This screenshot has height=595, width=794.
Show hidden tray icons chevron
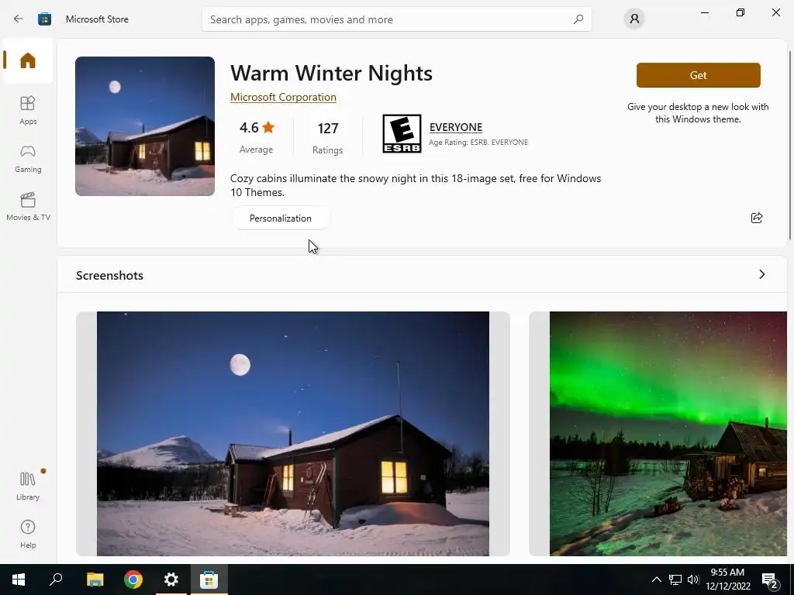[656, 580]
